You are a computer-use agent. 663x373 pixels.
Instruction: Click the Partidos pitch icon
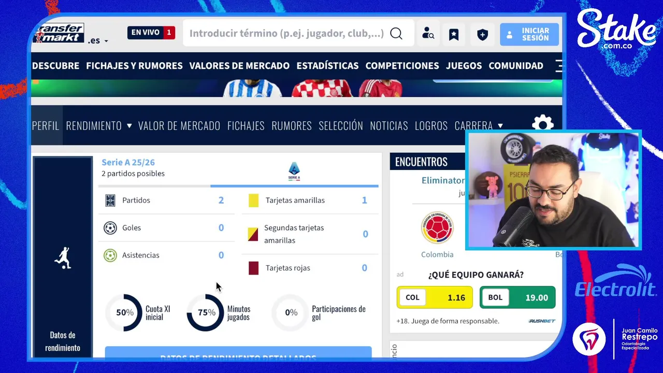tap(110, 200)
